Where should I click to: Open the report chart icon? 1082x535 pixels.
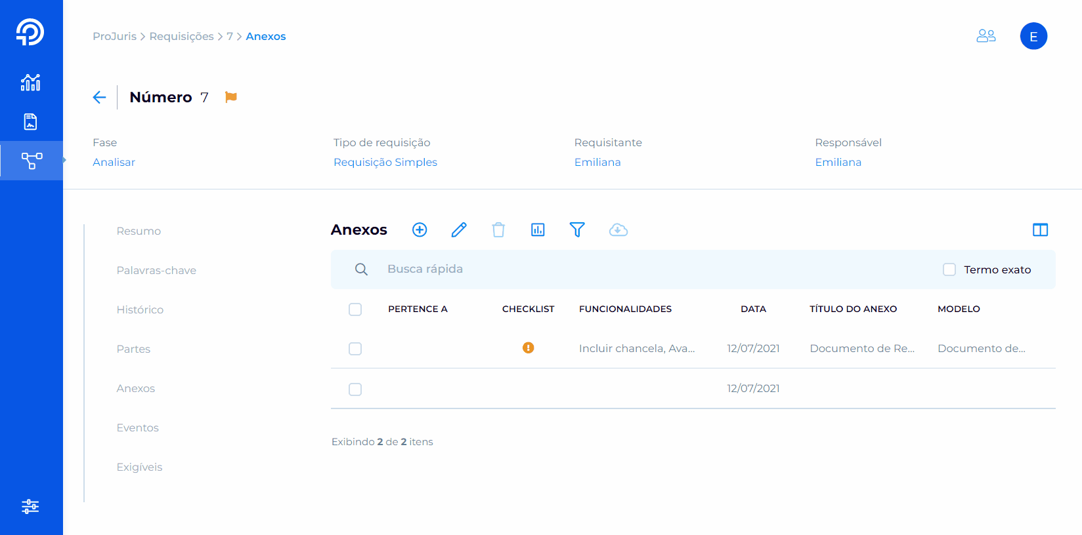tap(538, 229)
